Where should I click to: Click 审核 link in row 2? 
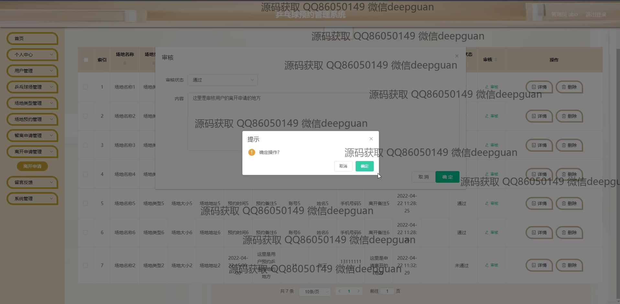click(x=492, y=116)
